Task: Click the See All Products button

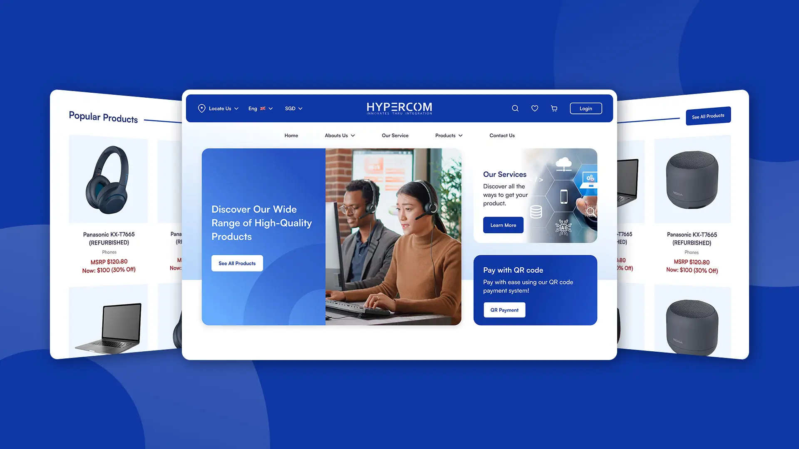Action: 237,263
